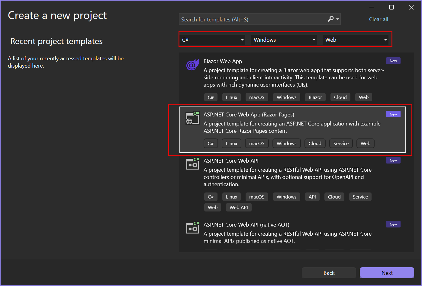
Task: Click the Web API tag under Web API template
Action: (239, 207)
